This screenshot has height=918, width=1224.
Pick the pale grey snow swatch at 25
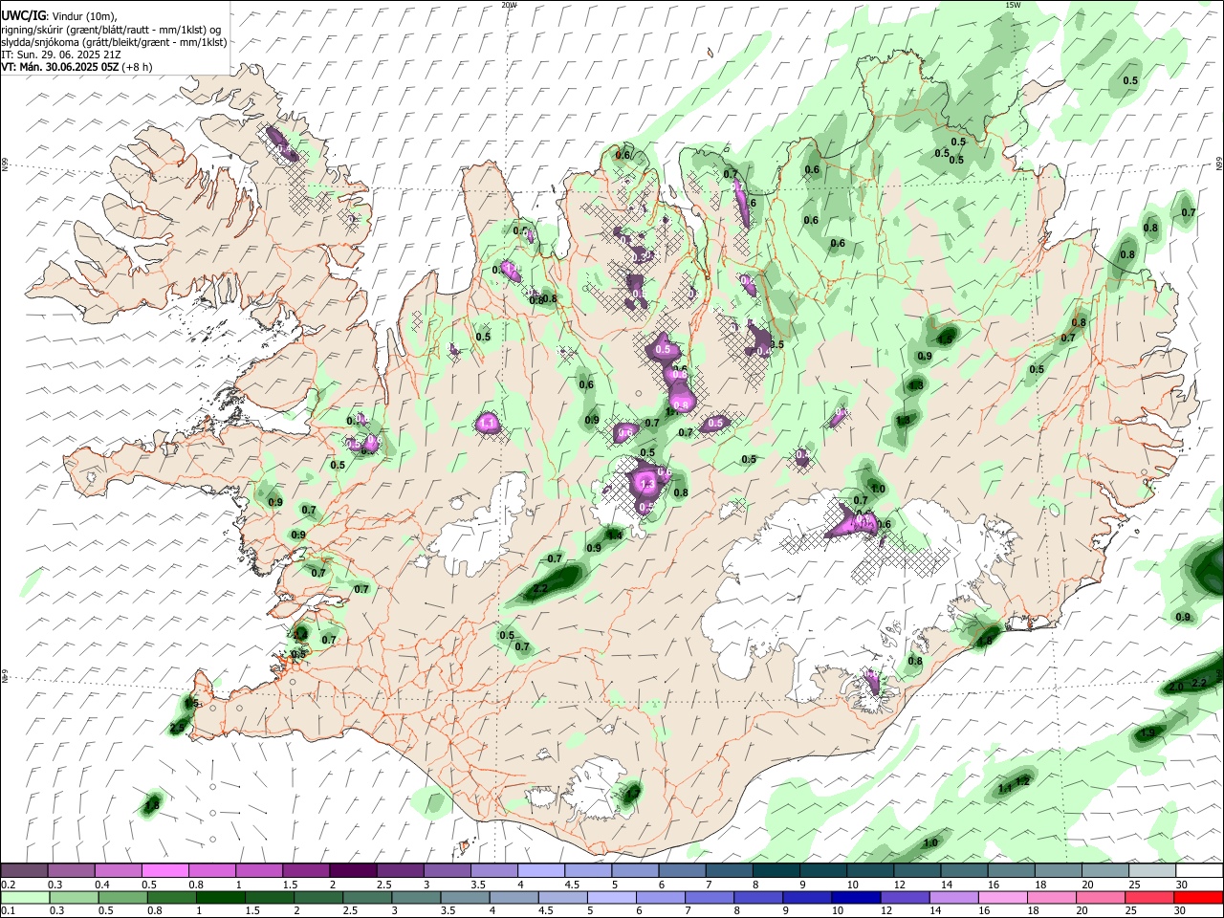click(1153, 871)
